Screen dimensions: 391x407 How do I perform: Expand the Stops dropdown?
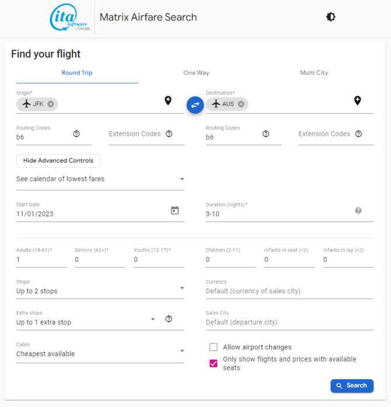pyautogui.click(x=100, y=288)
